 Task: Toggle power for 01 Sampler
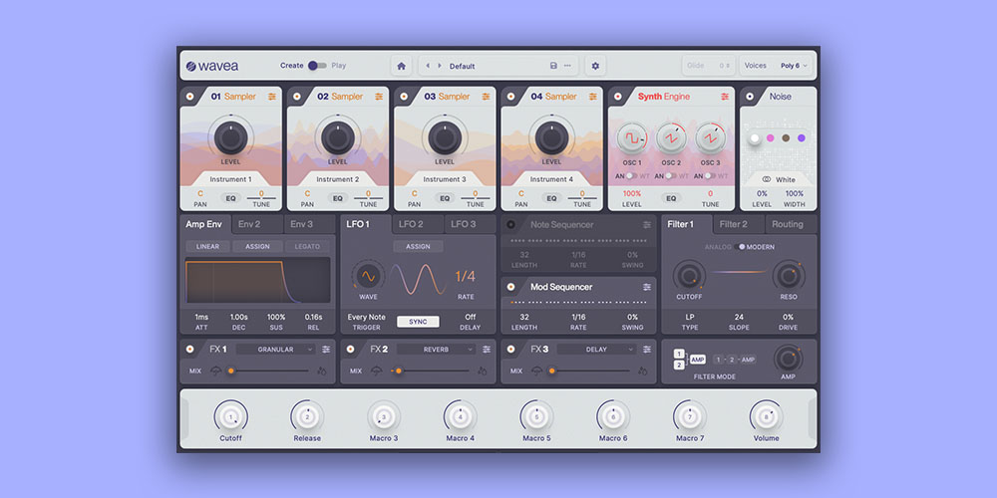click(190, 97)
